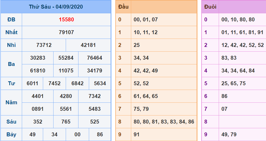
Task: Select fourth prize number 5634
Action: 100,83
